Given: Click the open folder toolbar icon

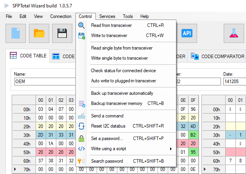Looking at the screenshot, I should (39, 33).
